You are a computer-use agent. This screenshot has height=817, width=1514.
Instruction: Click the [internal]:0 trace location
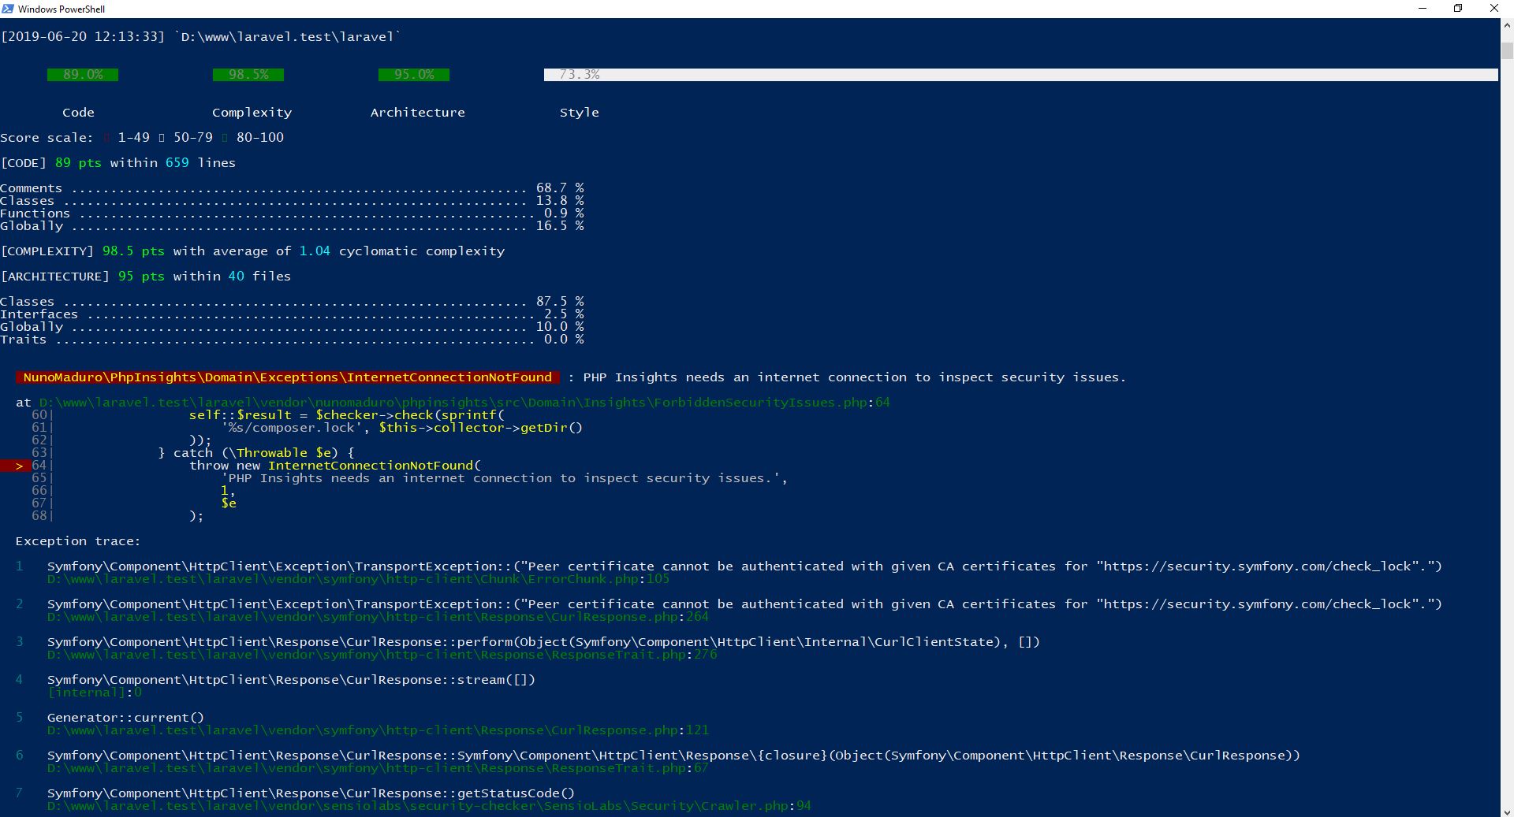click(x=95, y=693)
